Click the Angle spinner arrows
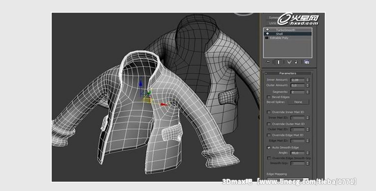Screen dimensions: 376x191 (308, 153)
